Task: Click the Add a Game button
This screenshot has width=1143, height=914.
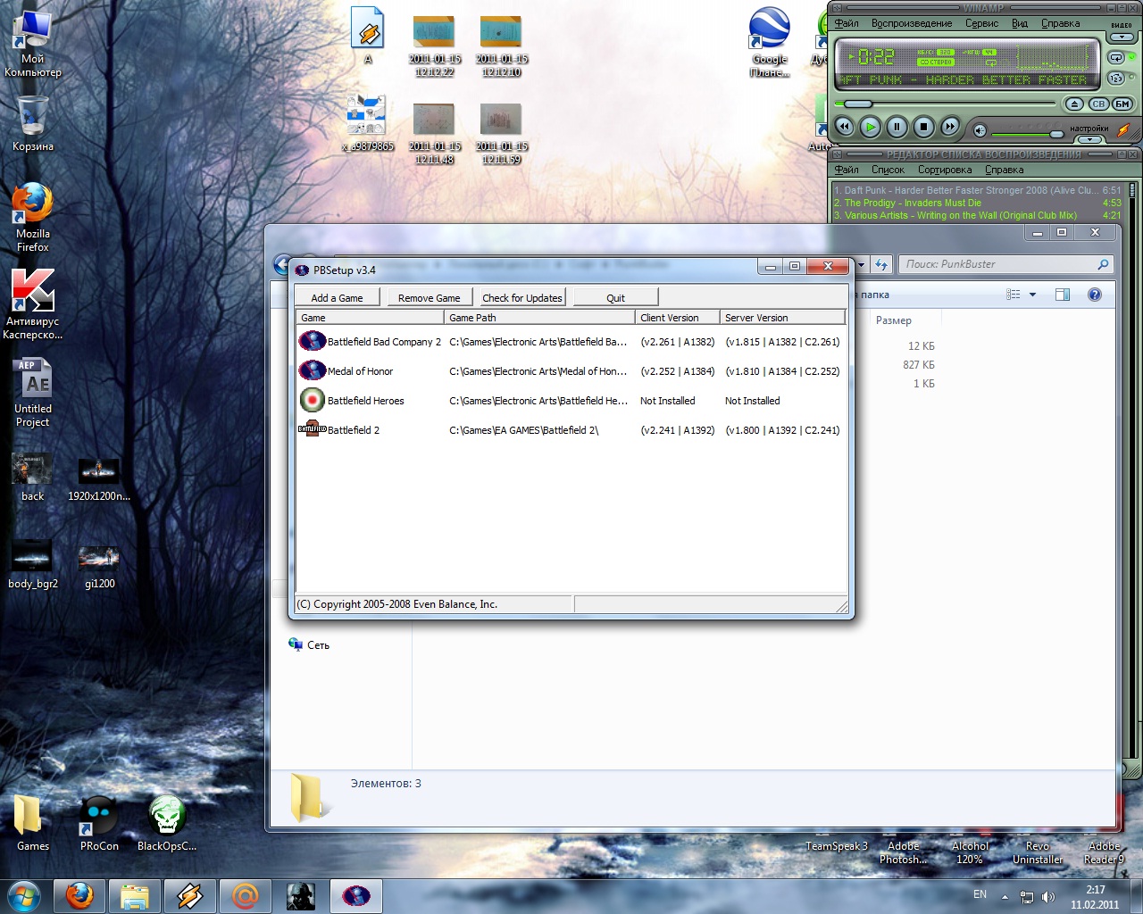Action: click(338, 297)
